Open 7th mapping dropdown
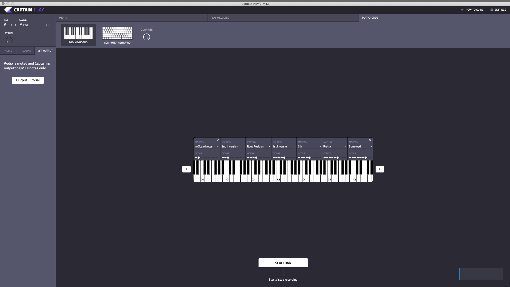This screenshot has width=510, height=287. pyautogui.click(x=309, y=147)
